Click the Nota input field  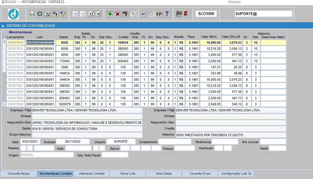(x=78, y=148)
